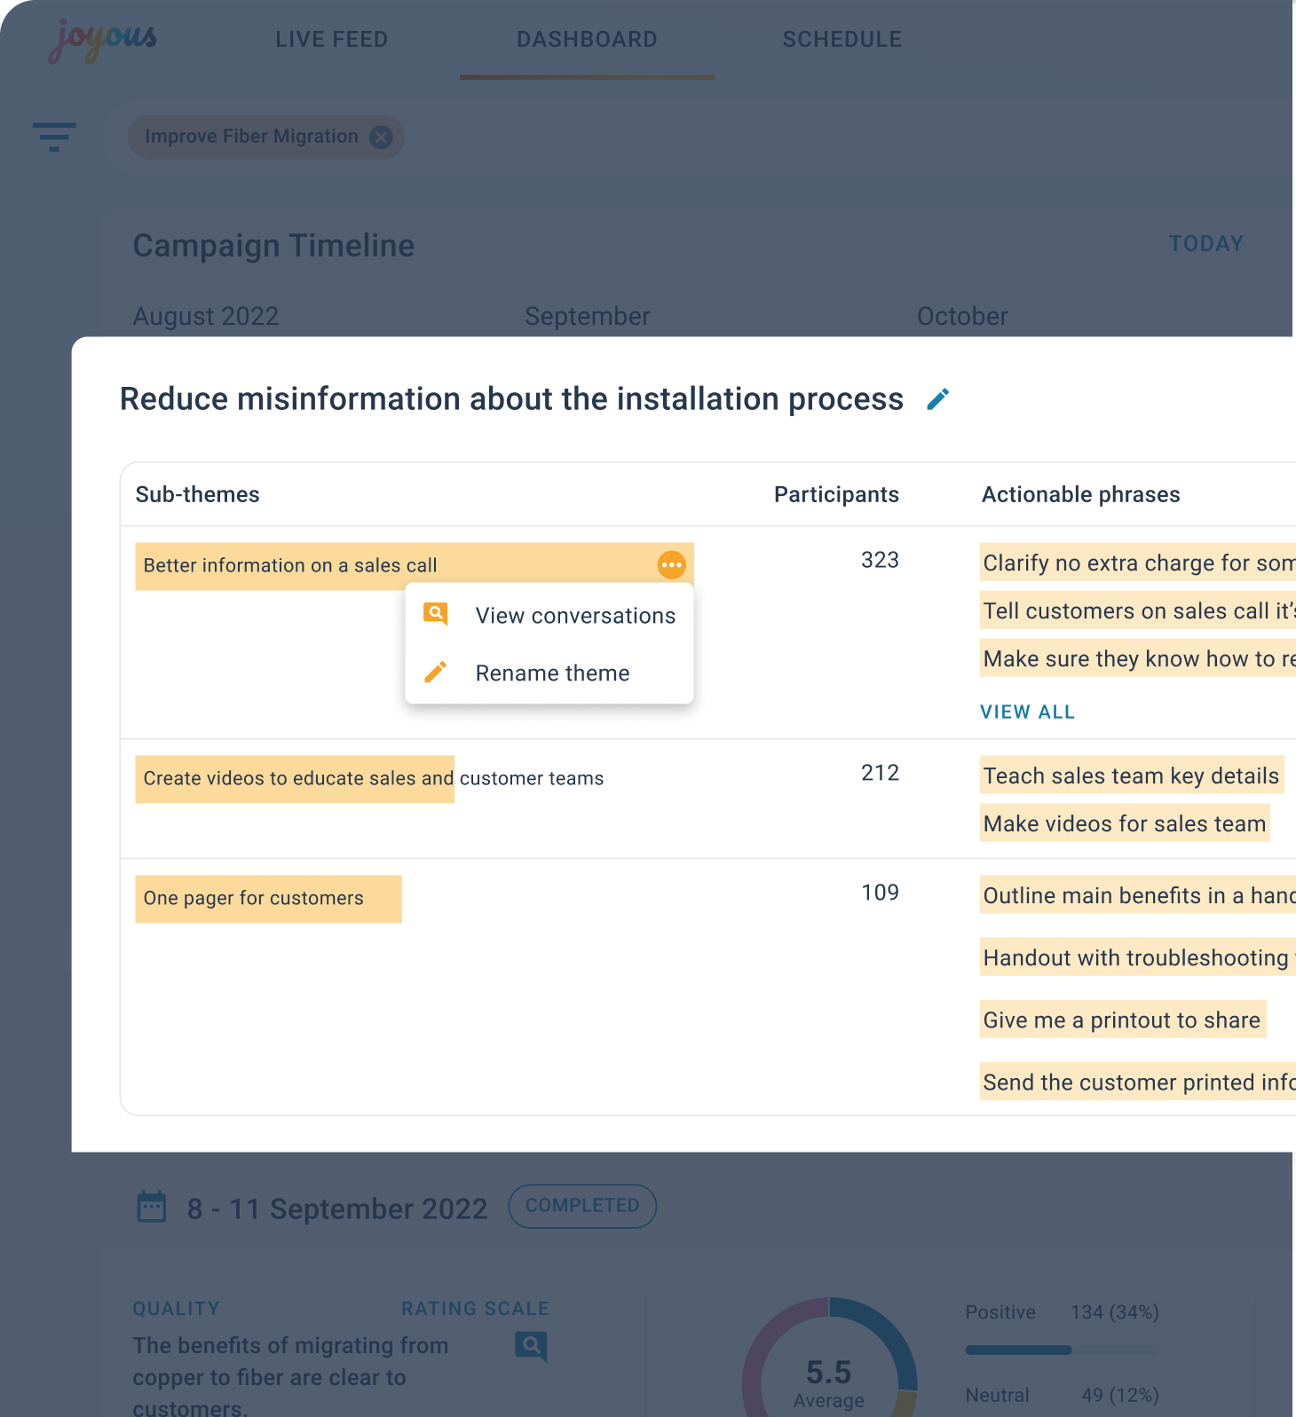Screen dimensions: 1296x1417
Task: Click the Teach sales team key details phrase
Action: pos(1131,776)
